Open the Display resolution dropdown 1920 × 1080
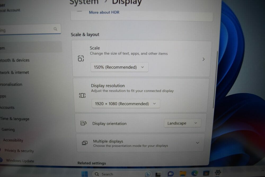 [126, 103]
